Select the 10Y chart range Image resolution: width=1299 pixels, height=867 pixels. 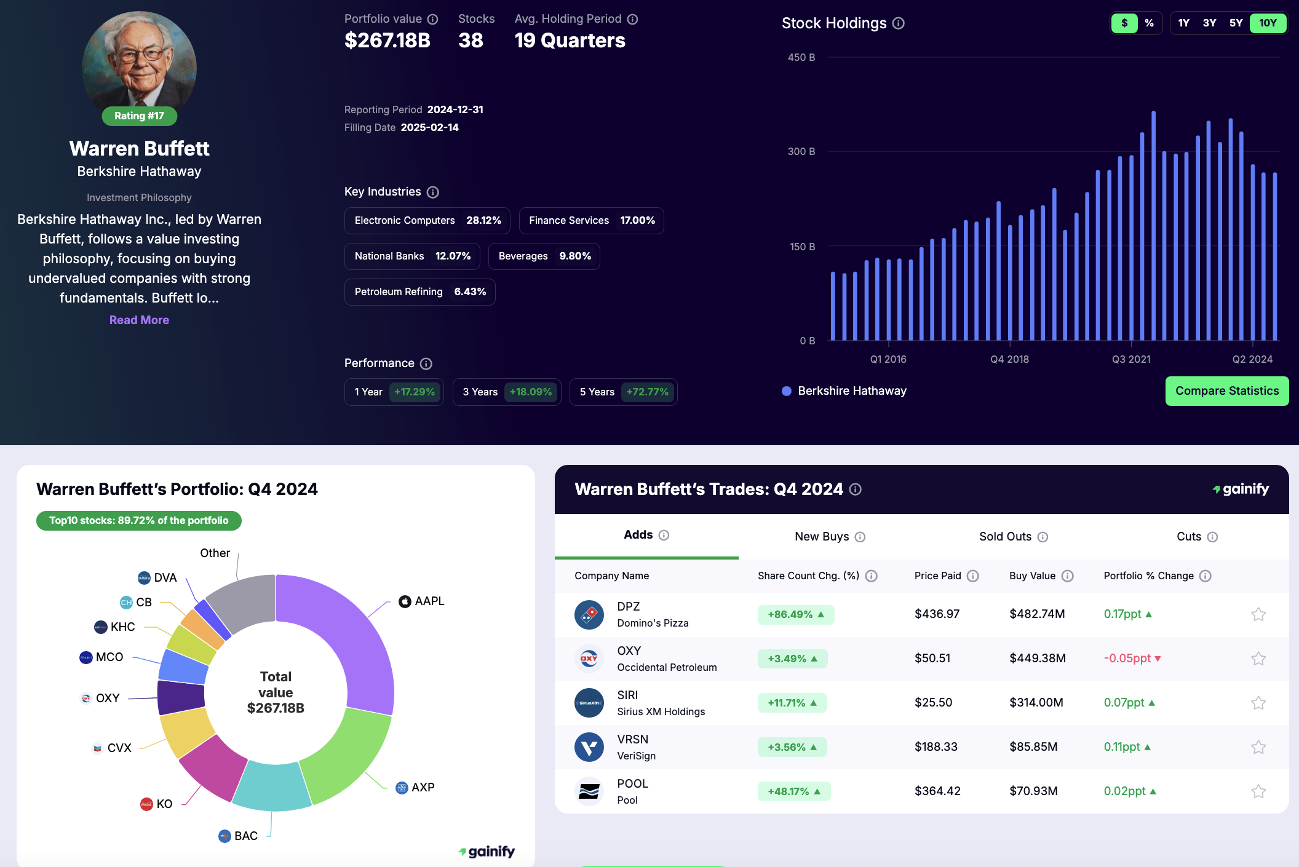1268,23
